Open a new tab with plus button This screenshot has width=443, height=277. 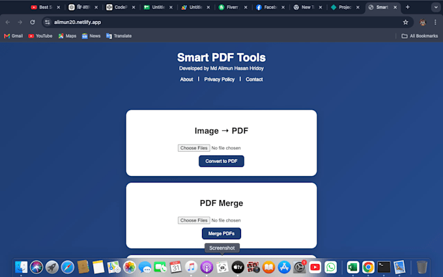point(407,7)
